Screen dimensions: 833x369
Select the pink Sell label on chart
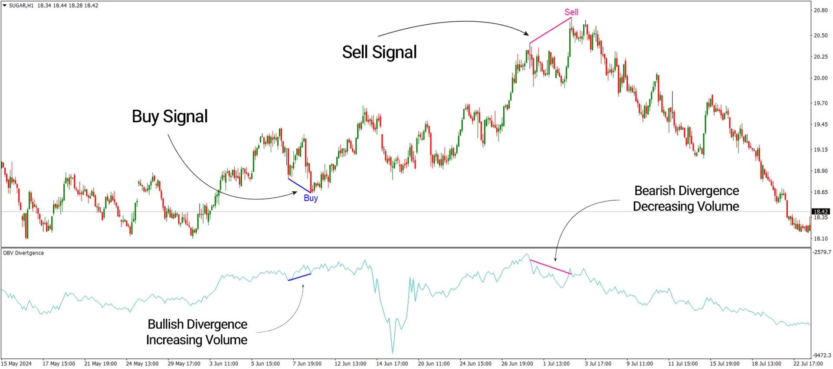tap(571, 12)
